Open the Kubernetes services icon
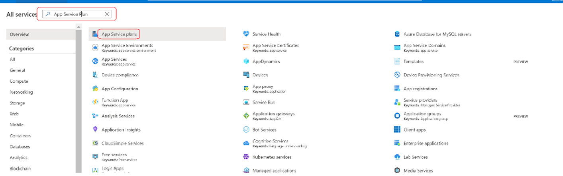 pos(246,157)
